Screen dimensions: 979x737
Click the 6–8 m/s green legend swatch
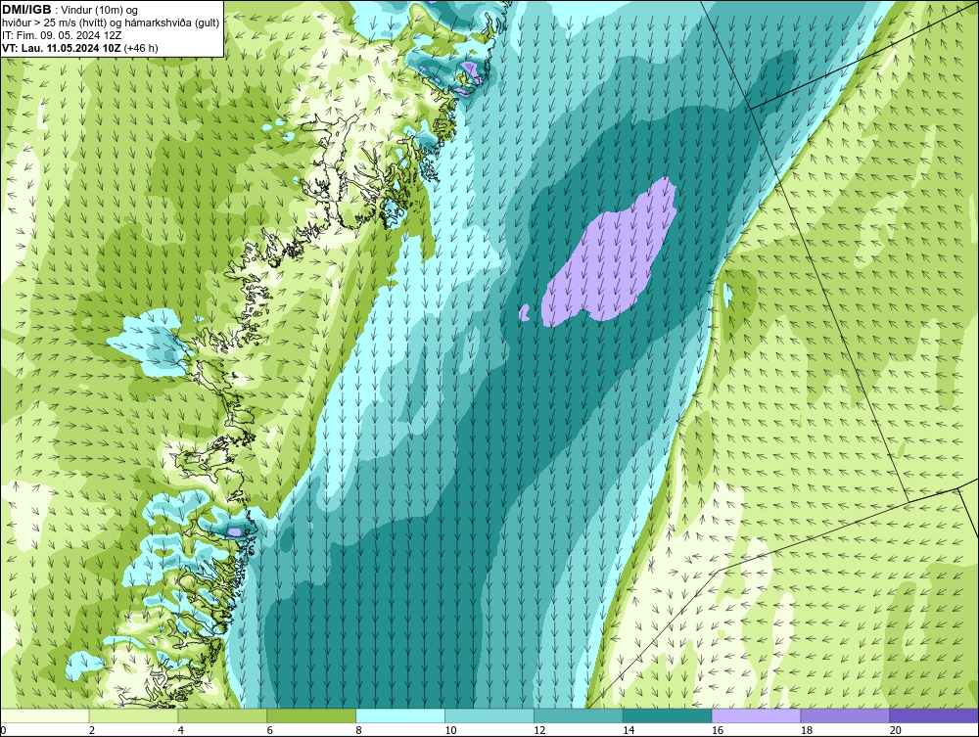point(311,715)
